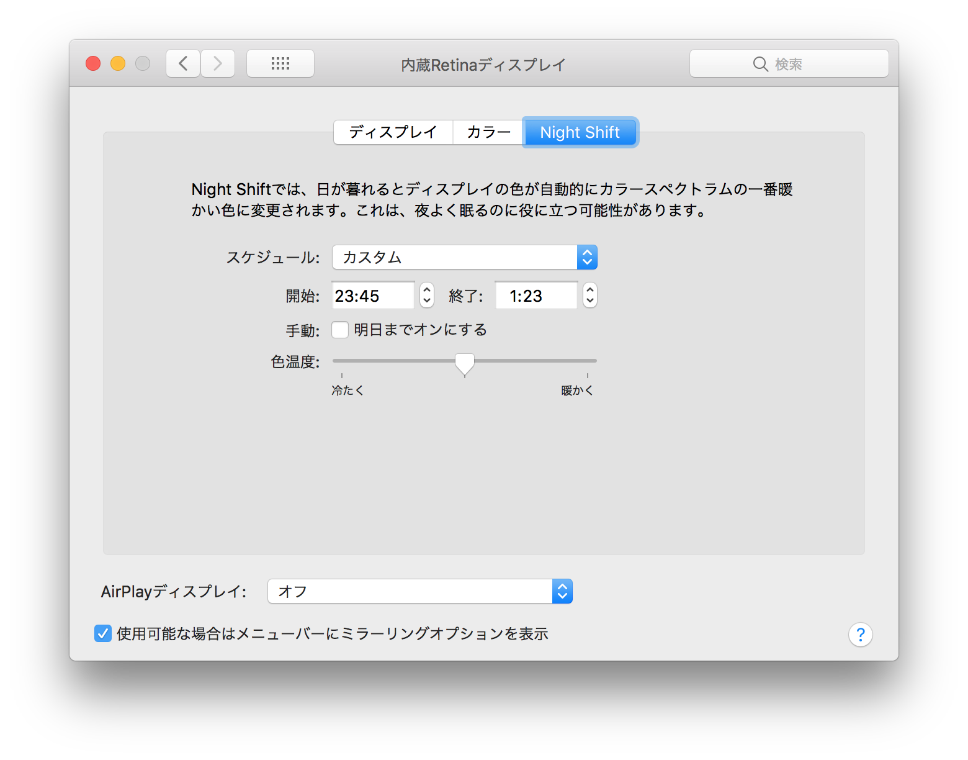968x760 pixels.
Task: Click the down stepper arrow beside 終了 time
Action: pos(589,300)
